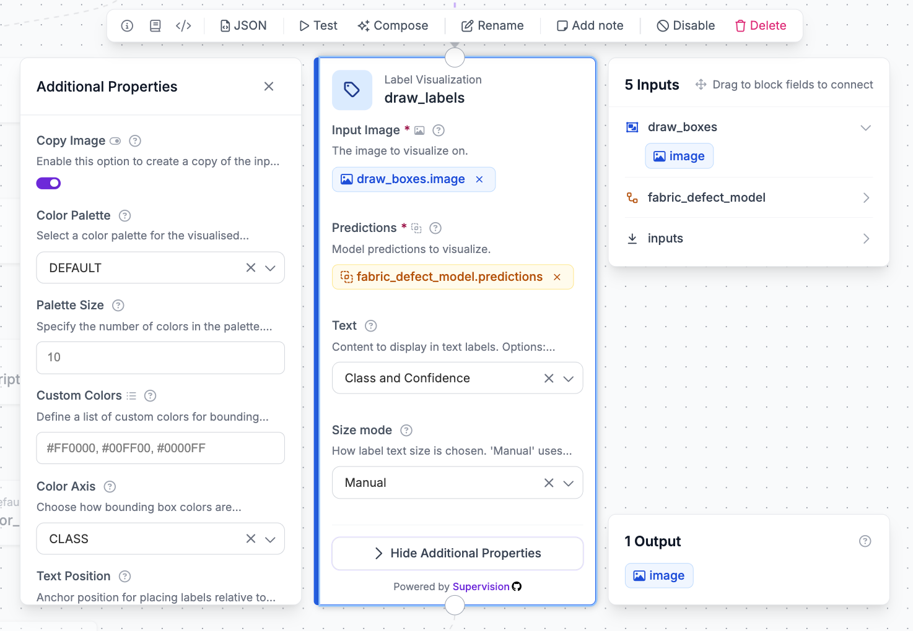The height and width of the screenshot is (631, 913).
Task: Click Compose in the toolbar
Action: point(393,26)
